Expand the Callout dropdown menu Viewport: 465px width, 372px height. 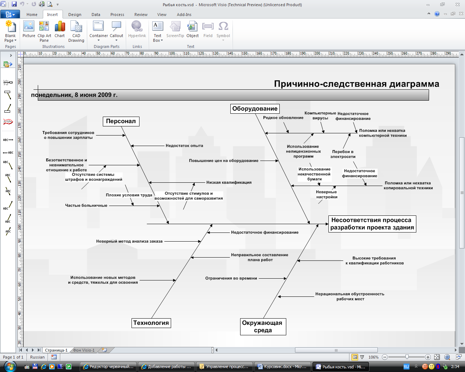[x=116, y=40]
